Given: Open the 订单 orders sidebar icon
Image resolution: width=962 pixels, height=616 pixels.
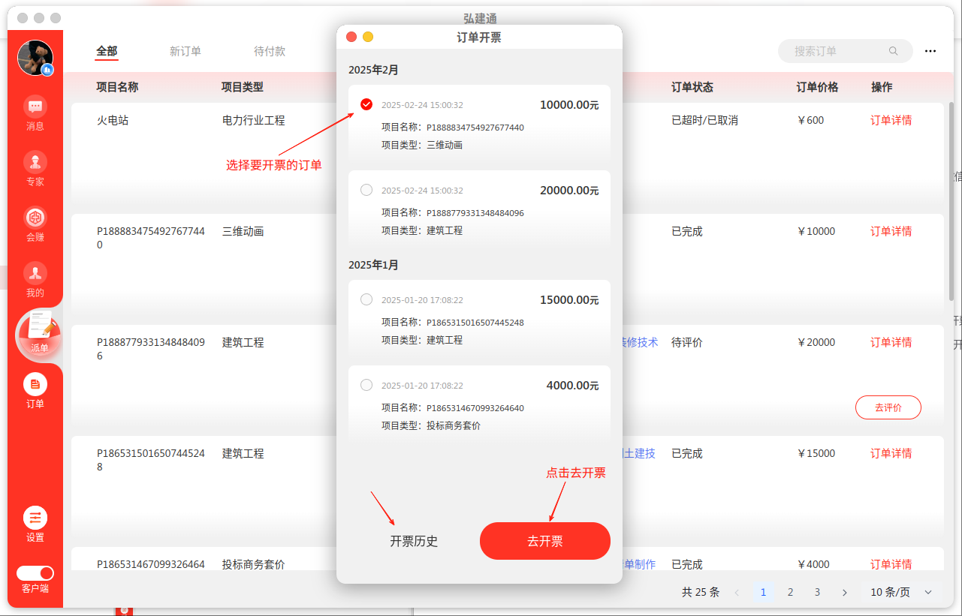Looking at the screenshot, I should [x=35, y=385].
